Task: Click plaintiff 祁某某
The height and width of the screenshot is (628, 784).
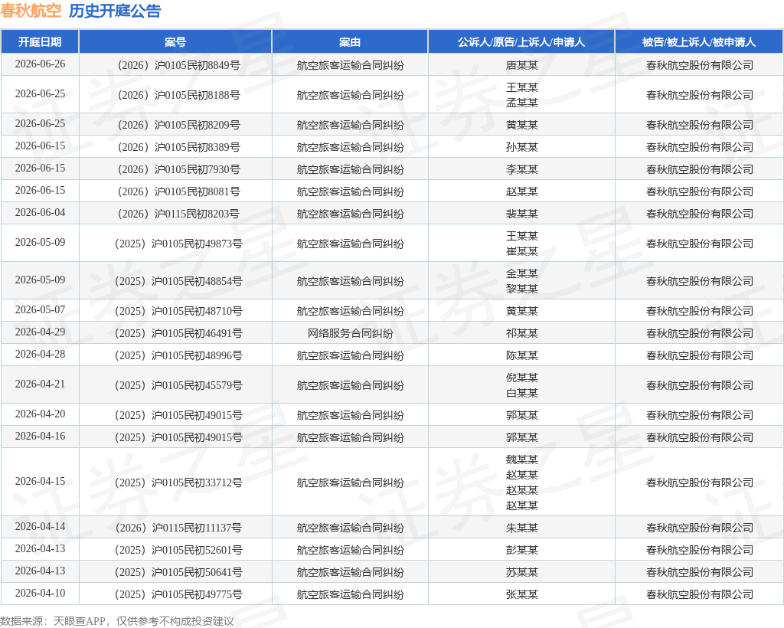Action: click(x=522, y=333)
